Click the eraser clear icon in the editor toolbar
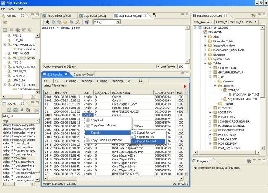Screen dimensions: 268x193 77,22
